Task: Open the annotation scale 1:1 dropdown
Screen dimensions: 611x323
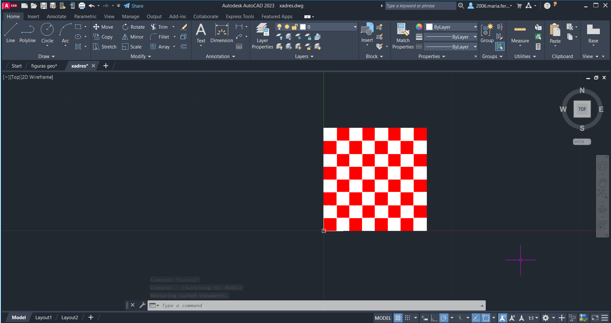Action: (x=533, y=318)
